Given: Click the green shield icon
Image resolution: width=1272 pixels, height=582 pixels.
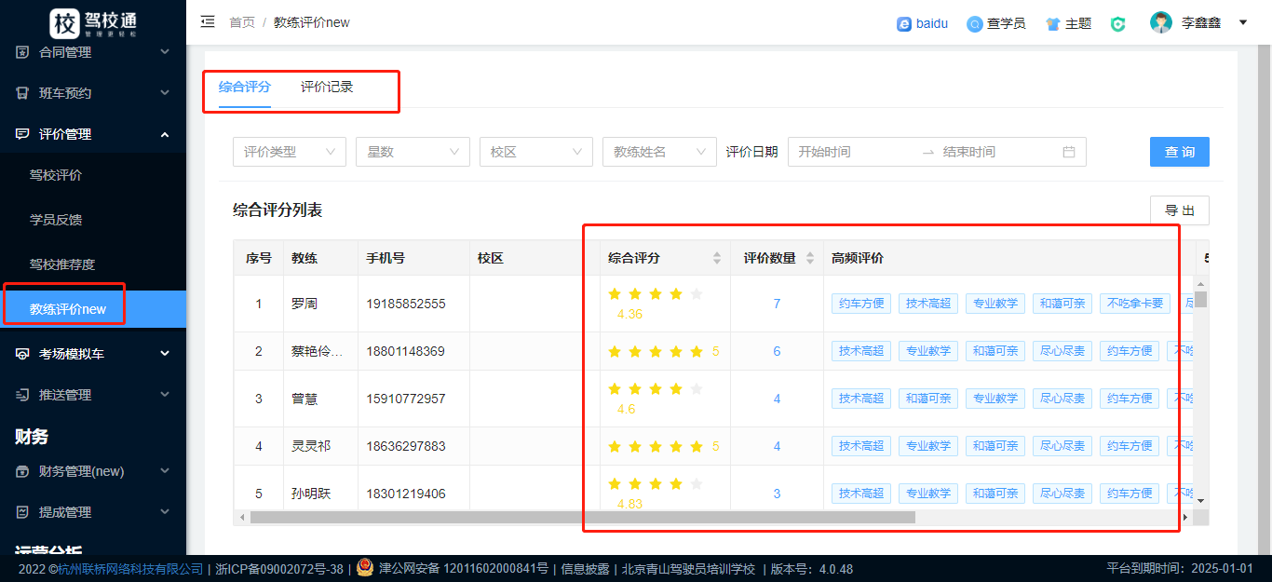Looking at the screenshot, I should [1118, 23].
